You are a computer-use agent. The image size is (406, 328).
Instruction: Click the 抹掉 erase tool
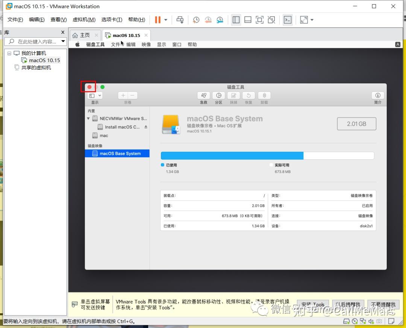click(x=233, y=95)
